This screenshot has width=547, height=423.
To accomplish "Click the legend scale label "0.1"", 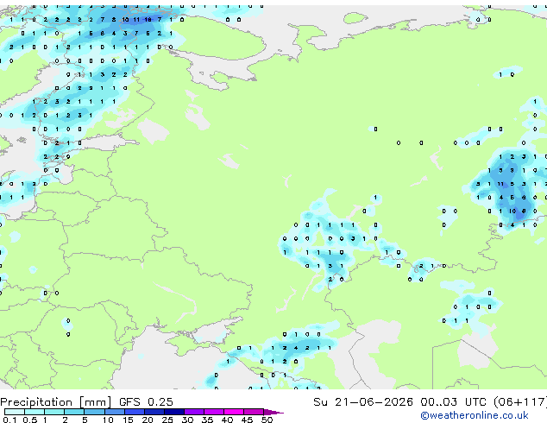I will 9,420.
